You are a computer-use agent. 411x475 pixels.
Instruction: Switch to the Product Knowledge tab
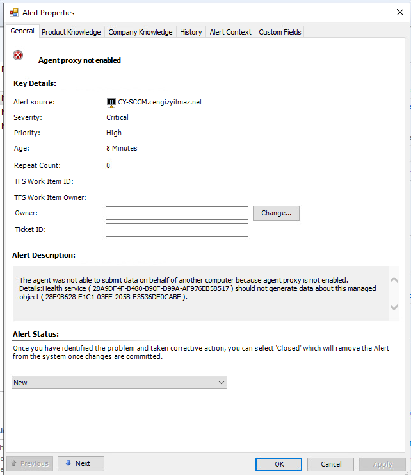[71, 32]
